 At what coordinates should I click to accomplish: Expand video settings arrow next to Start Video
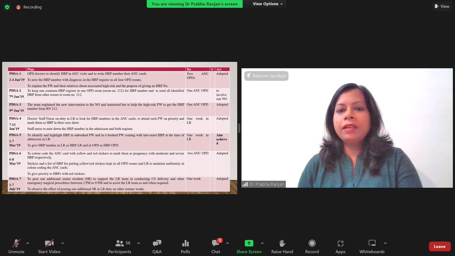(x=63, y=243)
